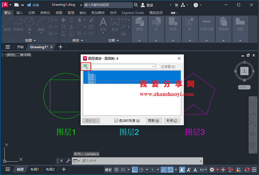Switch to the Start tab
This screenshot has height=175, width=259.
pos(20,47)
